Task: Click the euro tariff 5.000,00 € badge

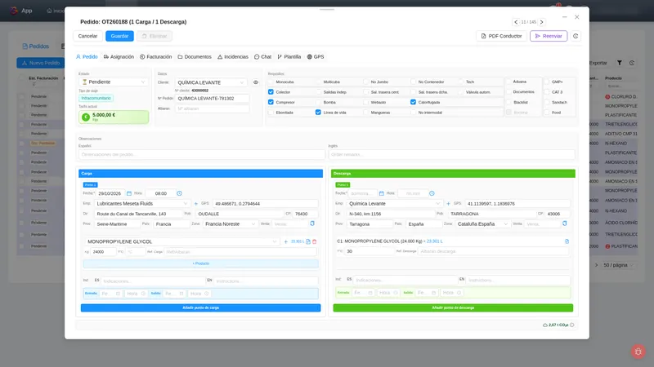Action: click(x=114, y=117)
